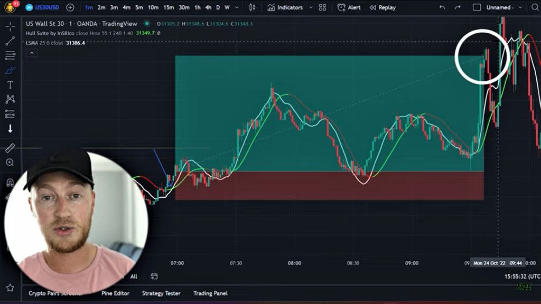Toggle magnet mode in left toolbar

(10, 183)
